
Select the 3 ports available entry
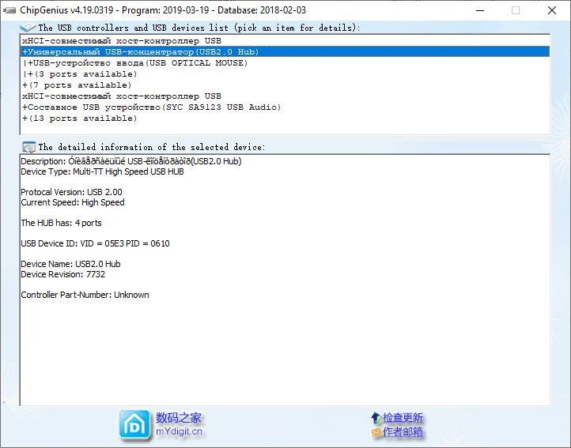tap(81, 73)
